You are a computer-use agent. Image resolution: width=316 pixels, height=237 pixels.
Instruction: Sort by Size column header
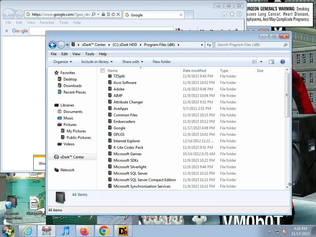pyautogui.click(x=260, y=71)
